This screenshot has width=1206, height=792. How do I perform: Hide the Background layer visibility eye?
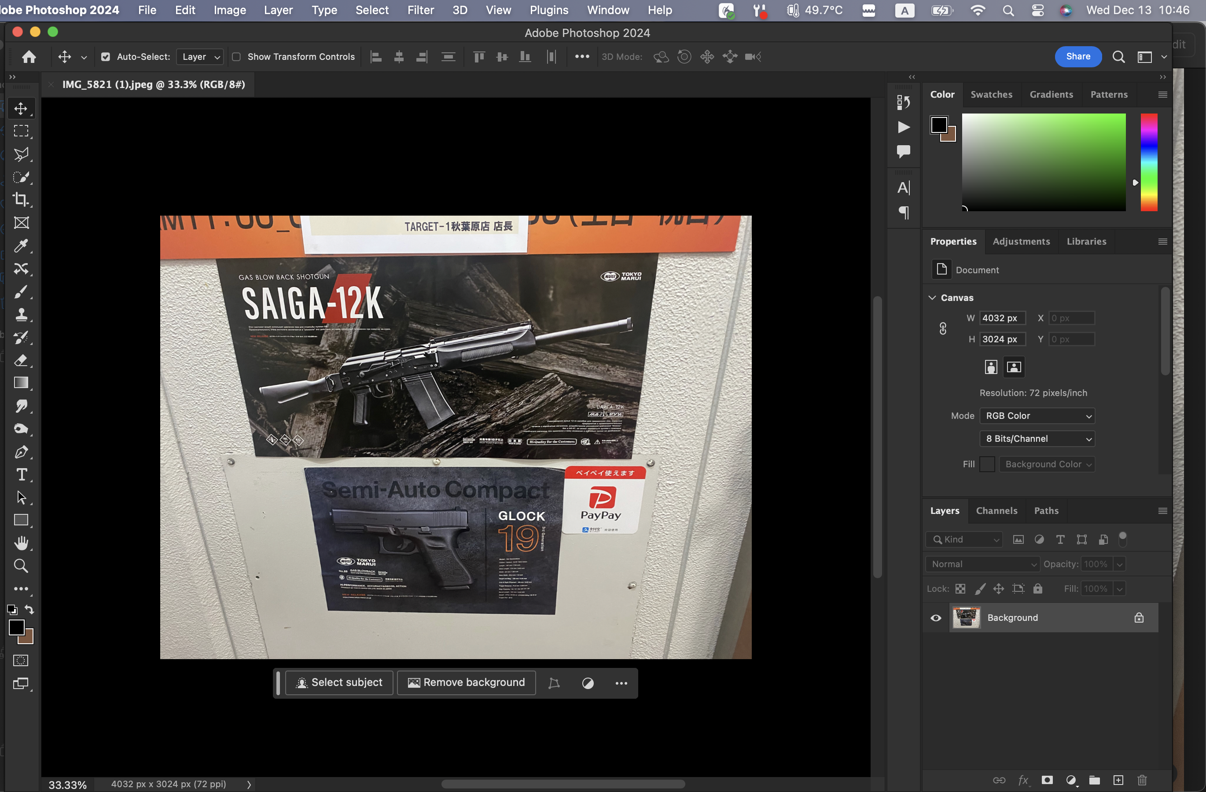click(935, 618)
